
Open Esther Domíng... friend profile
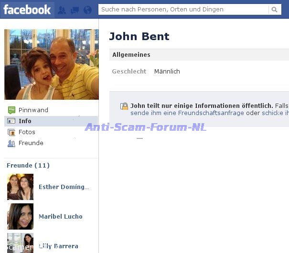pos(63,187)
